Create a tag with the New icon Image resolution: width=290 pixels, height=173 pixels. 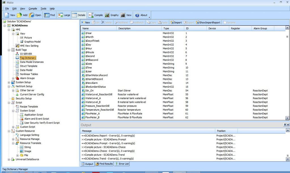(85, 22)
